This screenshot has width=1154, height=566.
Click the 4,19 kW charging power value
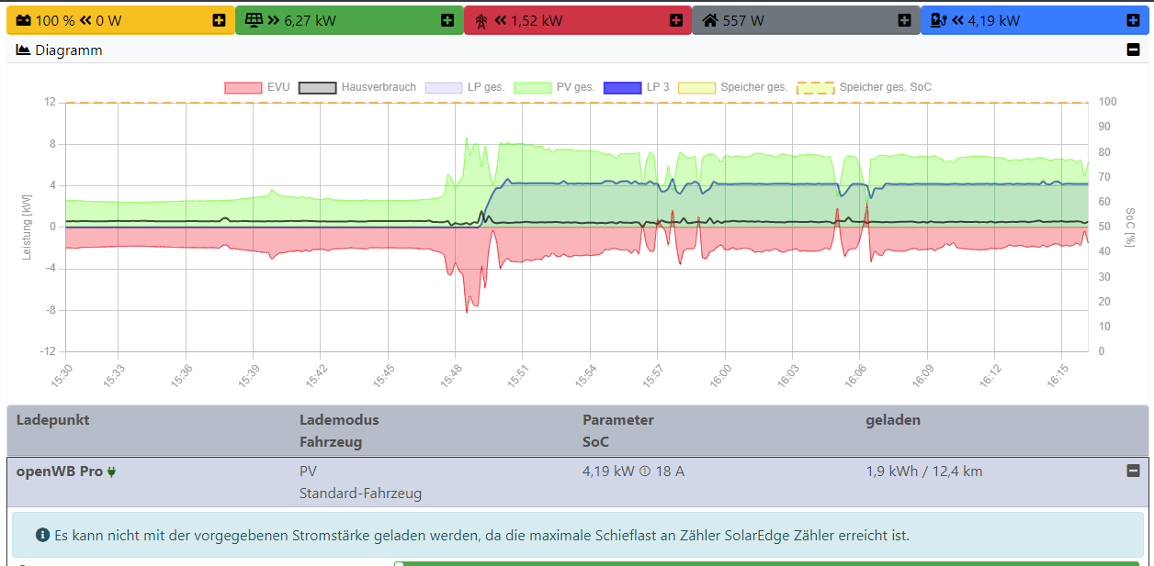[608, 472]
